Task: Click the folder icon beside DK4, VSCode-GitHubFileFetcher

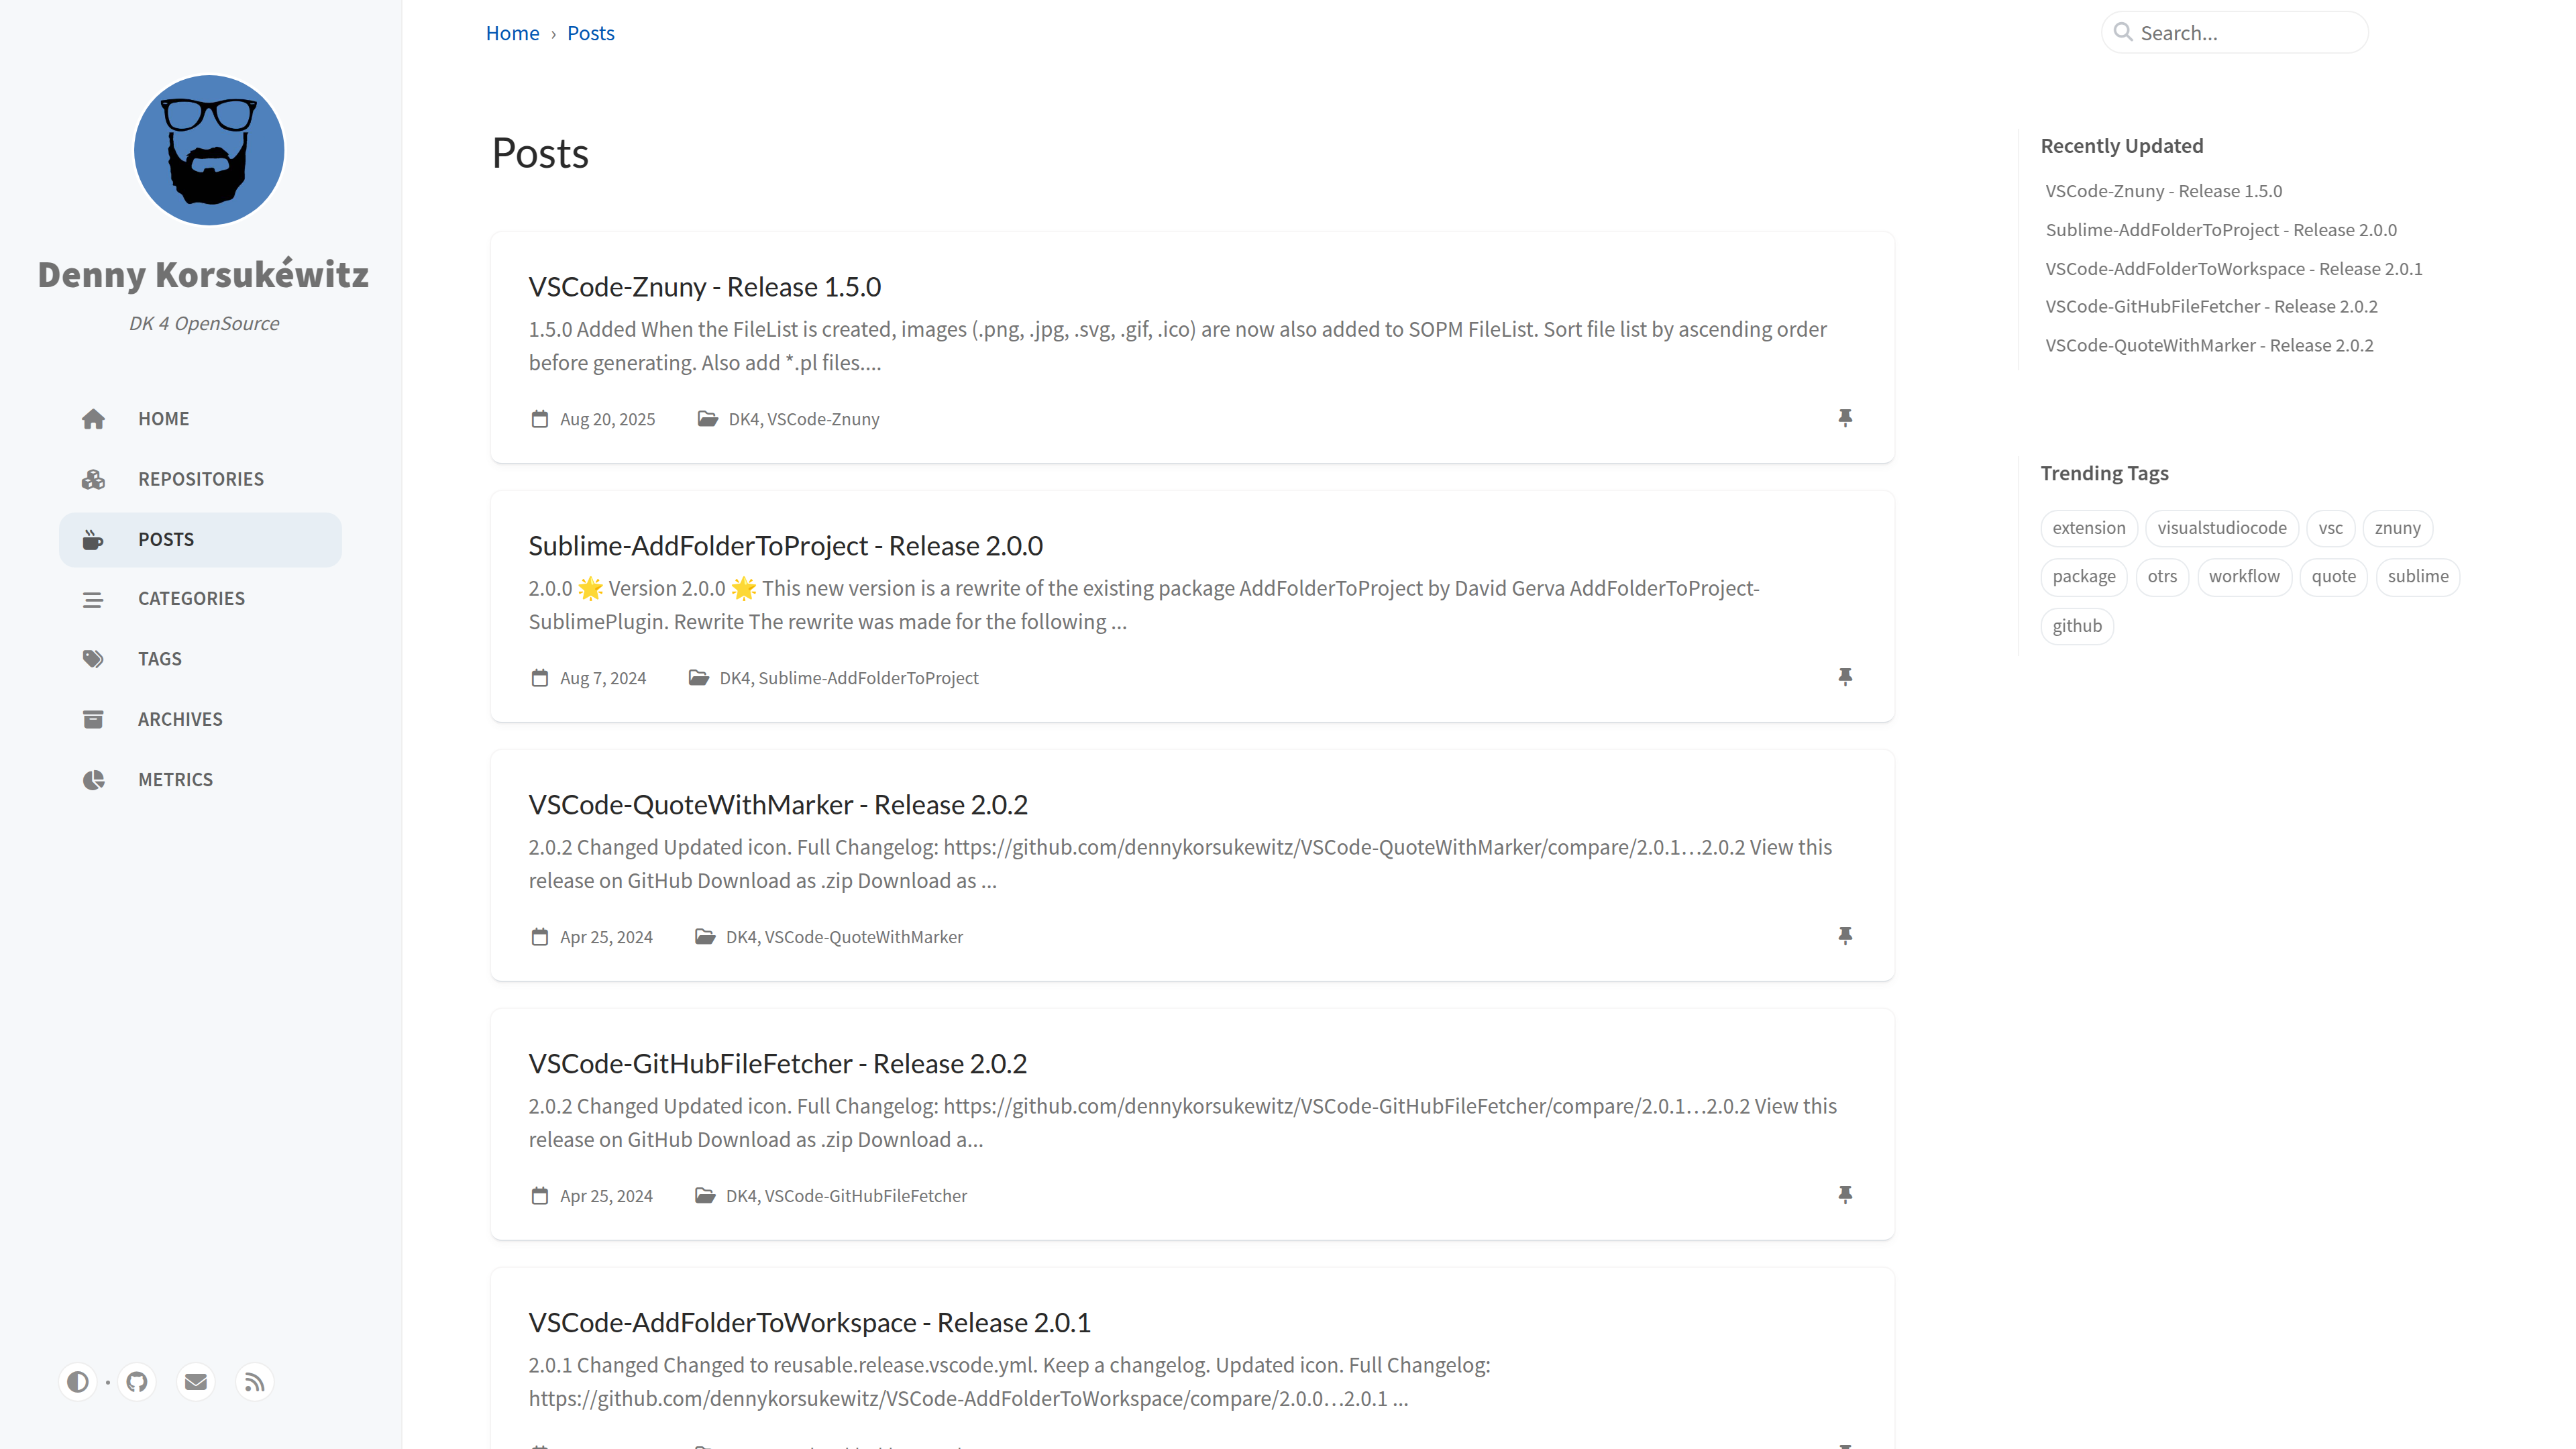Action: pos(705,1196)
